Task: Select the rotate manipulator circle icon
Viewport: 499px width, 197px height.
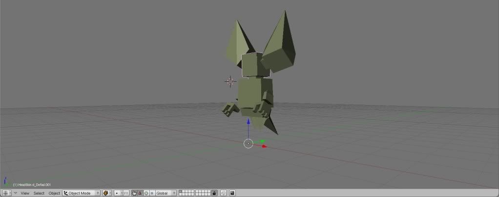Action: point(146,193)
